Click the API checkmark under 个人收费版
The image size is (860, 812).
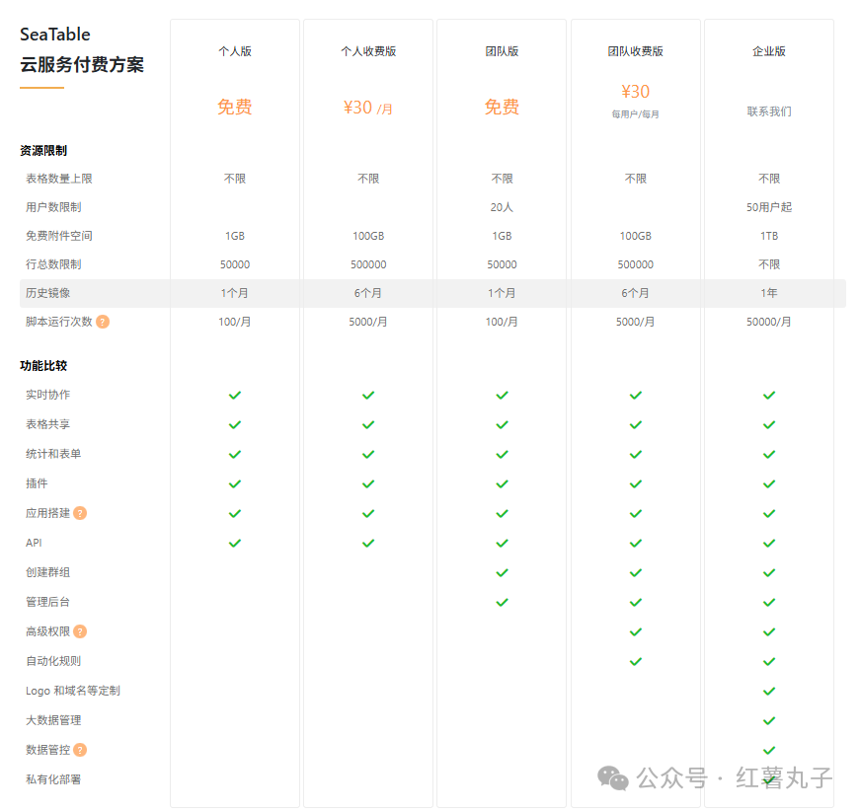[x=368, y=543]
